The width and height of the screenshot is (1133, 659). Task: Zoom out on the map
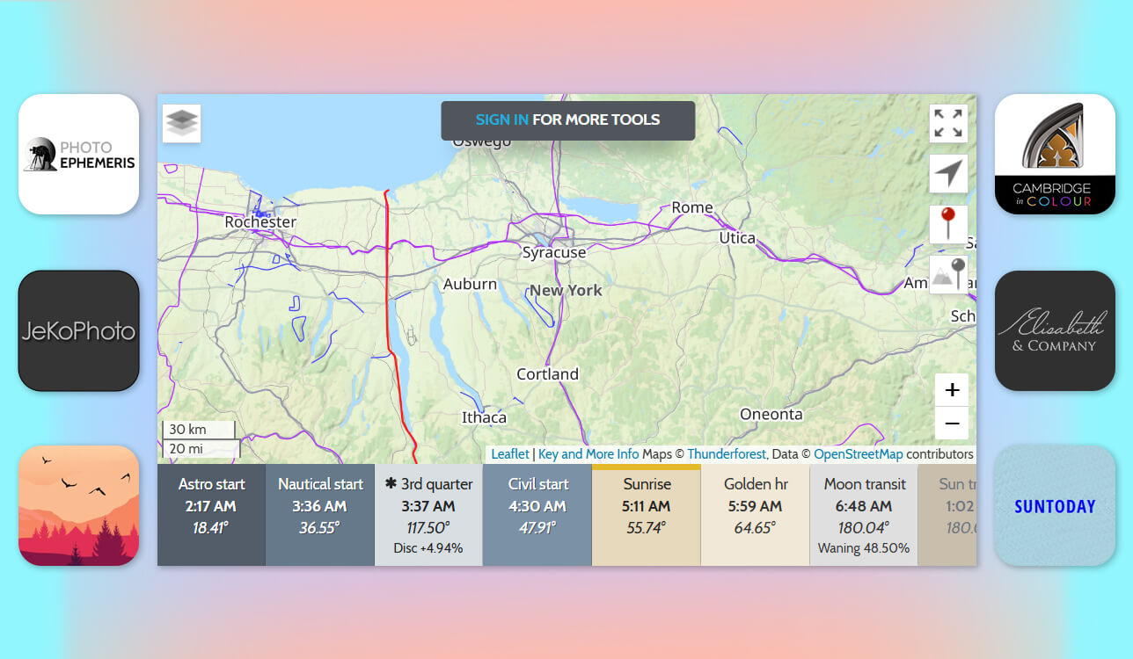(x=952, y=424)
